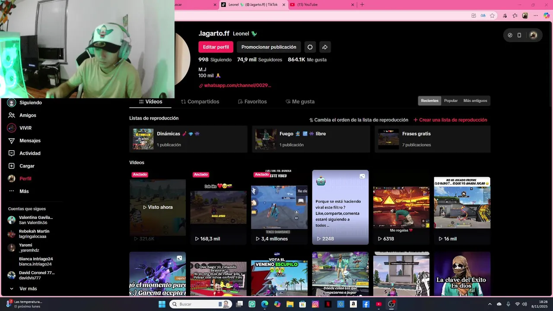
Task: Open Amazon from the taskbar
Action: [353, 304]
